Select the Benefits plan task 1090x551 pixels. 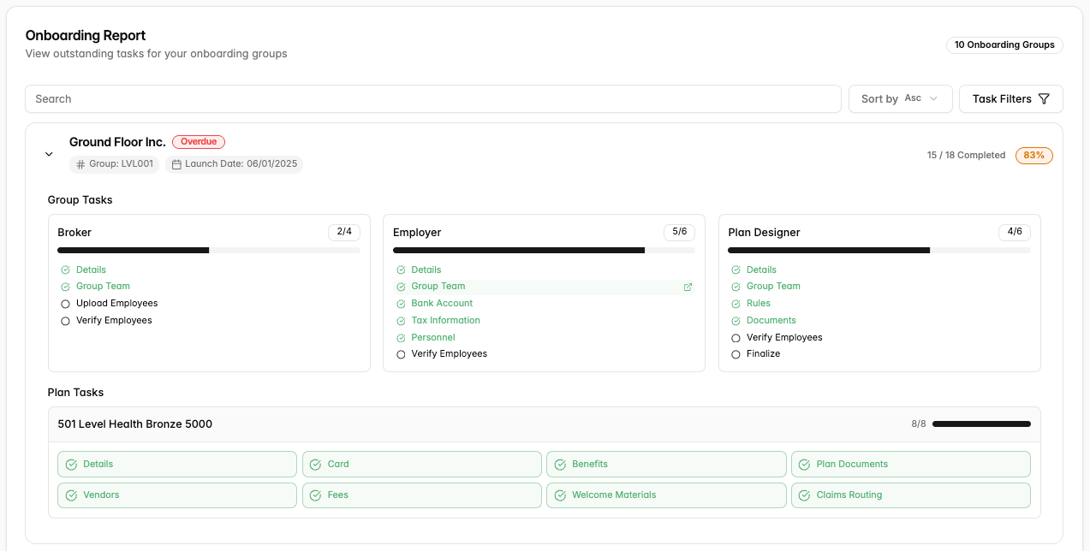click(666, 465)
